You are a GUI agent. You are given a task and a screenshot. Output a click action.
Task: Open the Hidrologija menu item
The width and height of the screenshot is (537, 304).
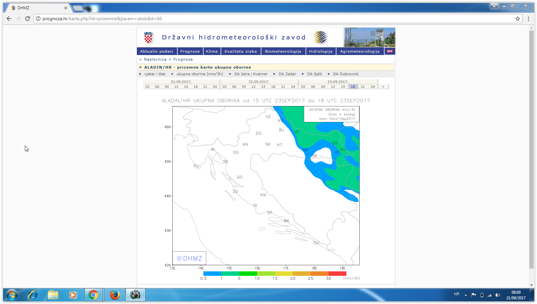[320, 51]
